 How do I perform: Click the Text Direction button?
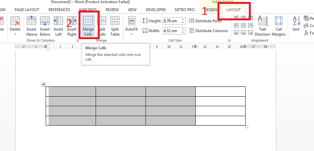(x=262, y=26)
